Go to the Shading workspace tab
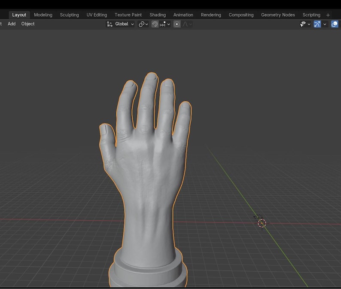Image resolution: width=341 pixels, height=289 pixels. click(x=158, y=15)
